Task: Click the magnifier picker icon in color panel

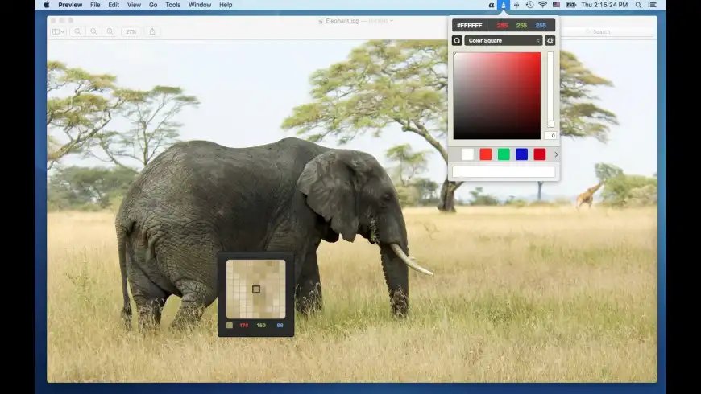Action: pyautogui.click(x=457, y=40)
